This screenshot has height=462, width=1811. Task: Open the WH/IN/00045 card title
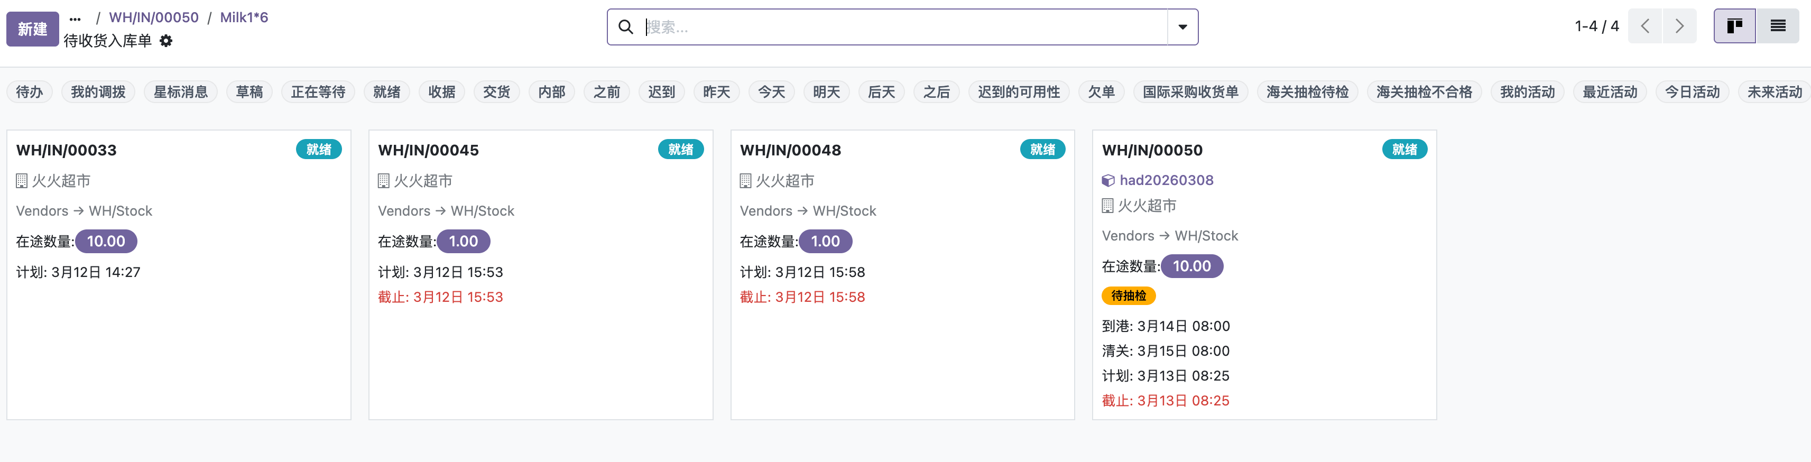pyautogui.click(x=429, y=151)
